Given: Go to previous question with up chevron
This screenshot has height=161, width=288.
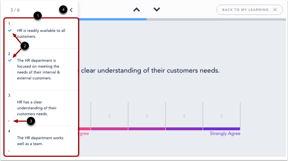Looking at the screenshot, I should [136, 9].
